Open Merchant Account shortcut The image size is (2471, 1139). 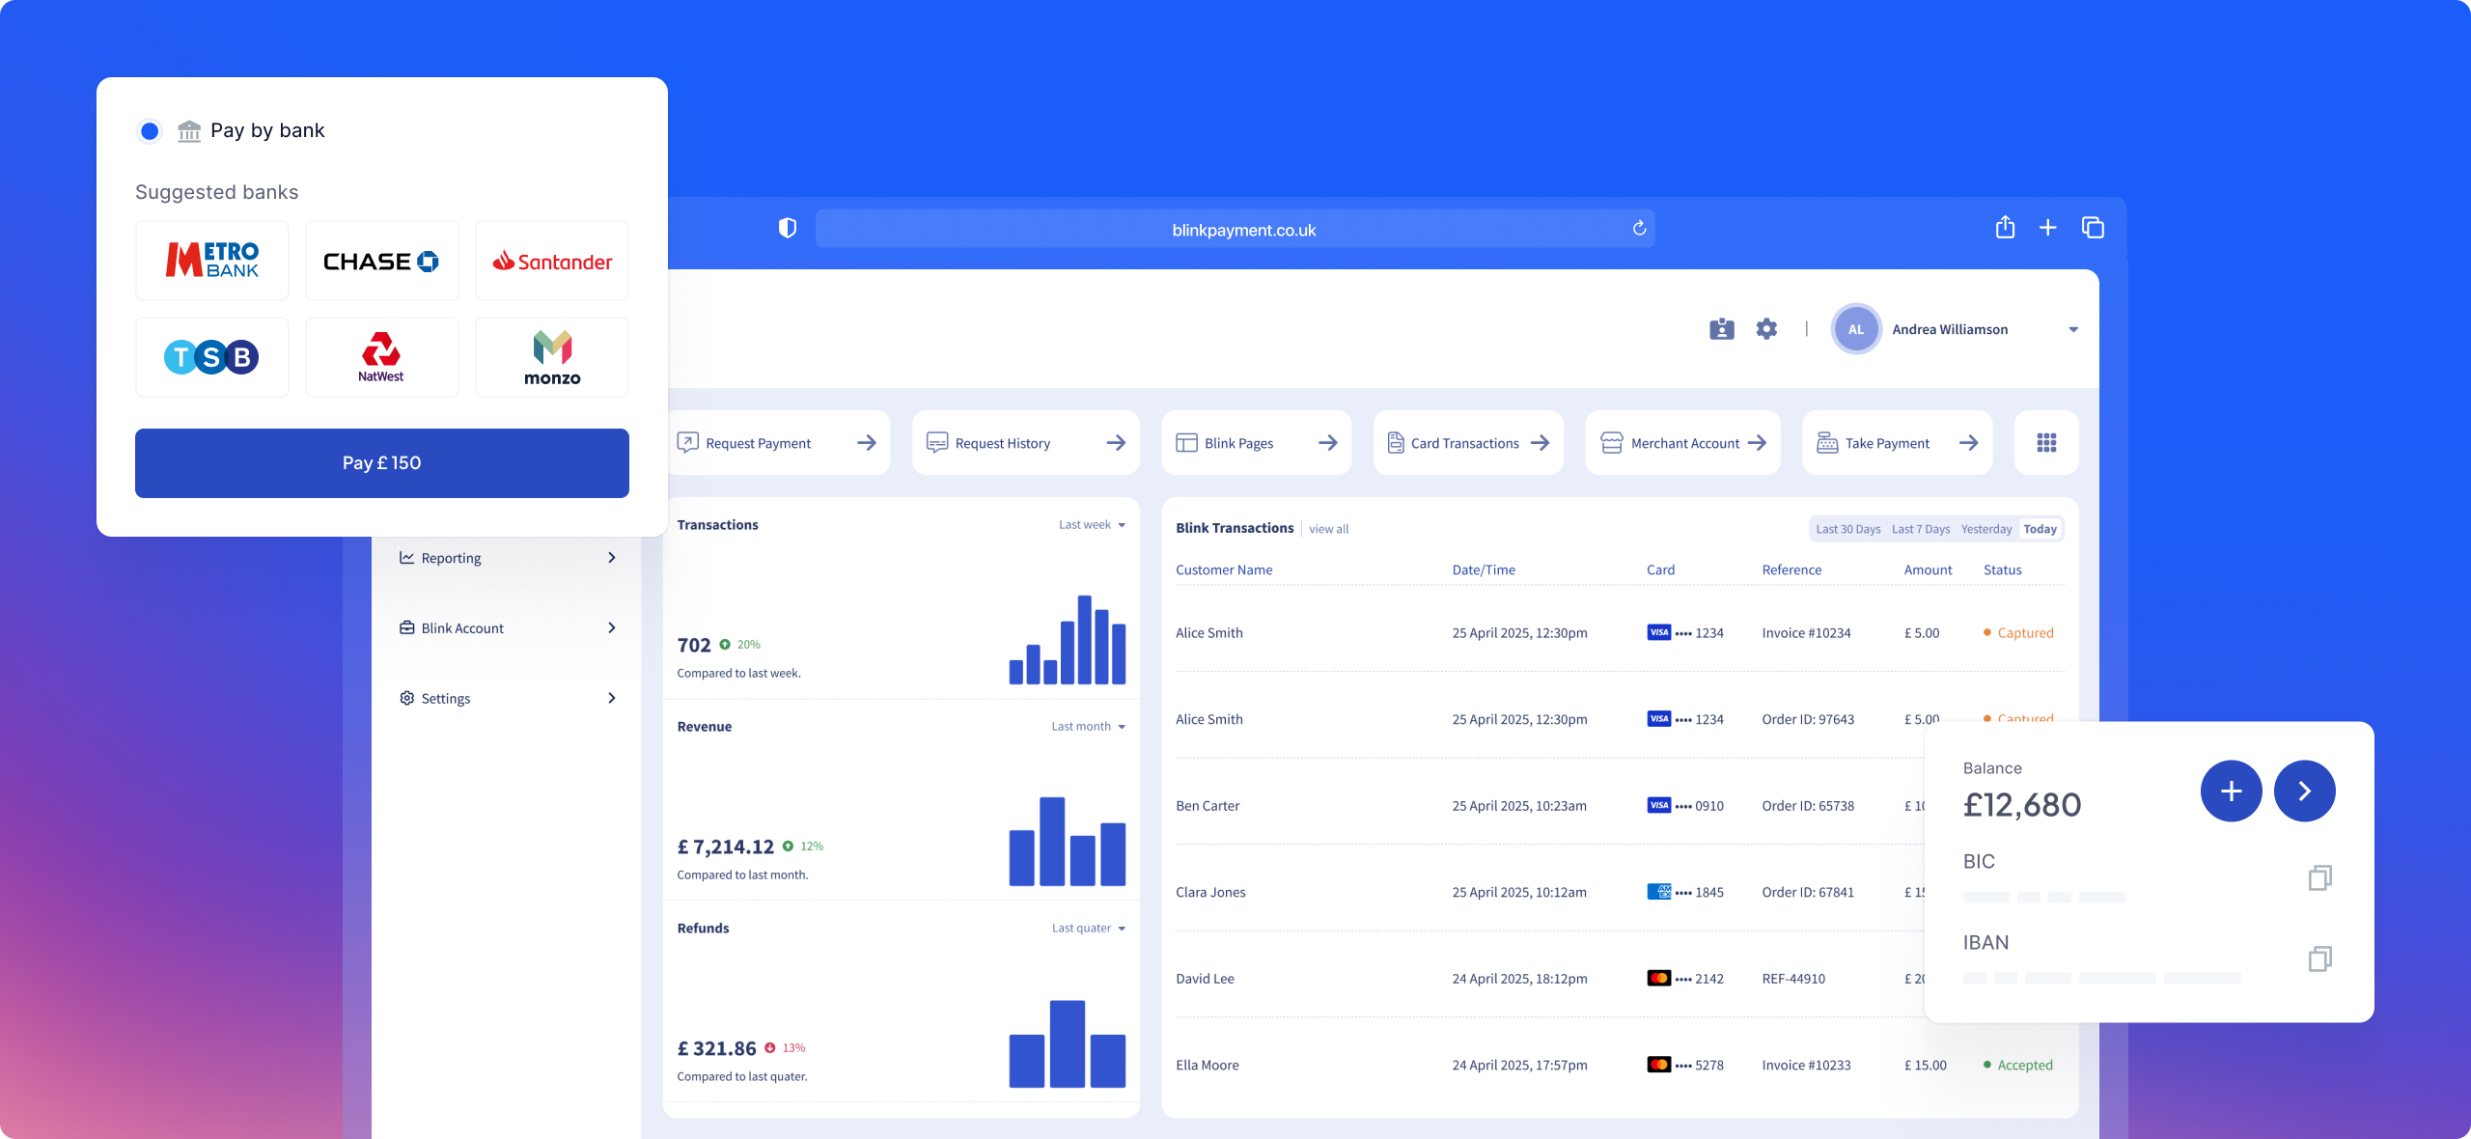tap(1682, 443)
